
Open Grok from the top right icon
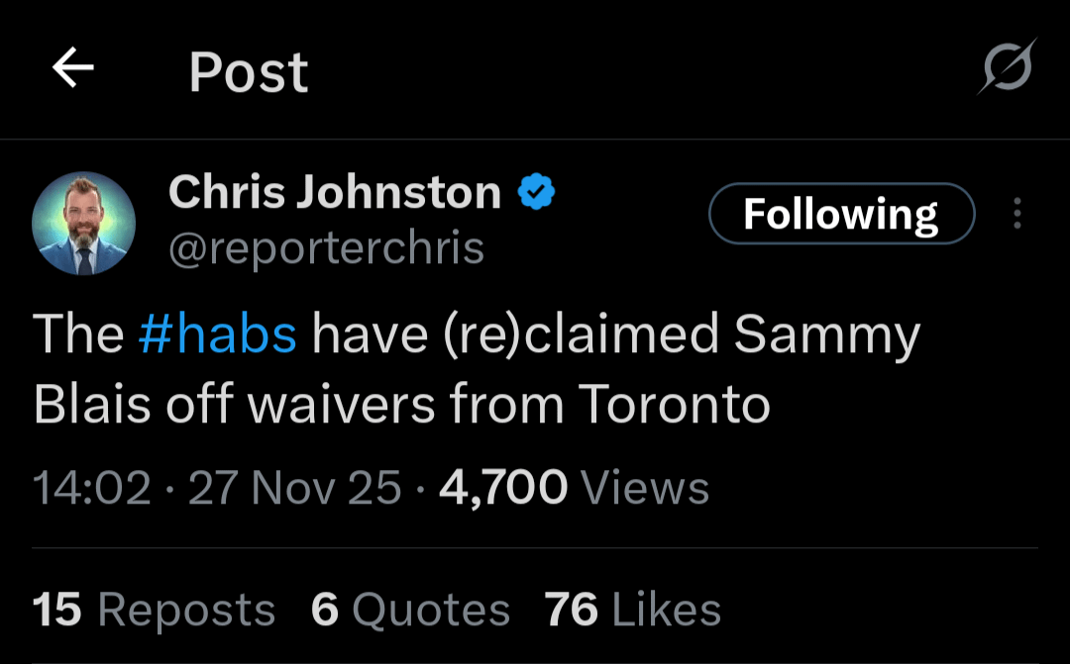[x=1006, y=68]
